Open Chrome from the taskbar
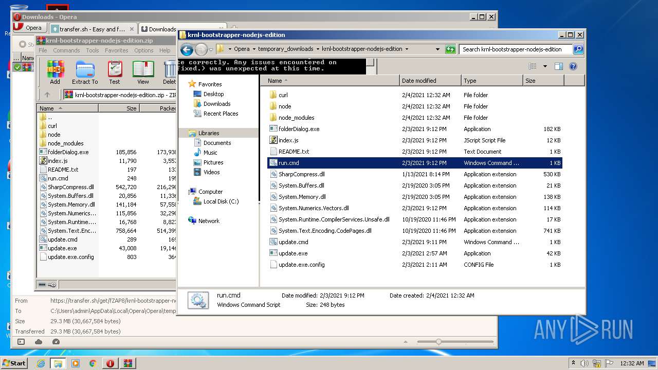 point(93,363)
